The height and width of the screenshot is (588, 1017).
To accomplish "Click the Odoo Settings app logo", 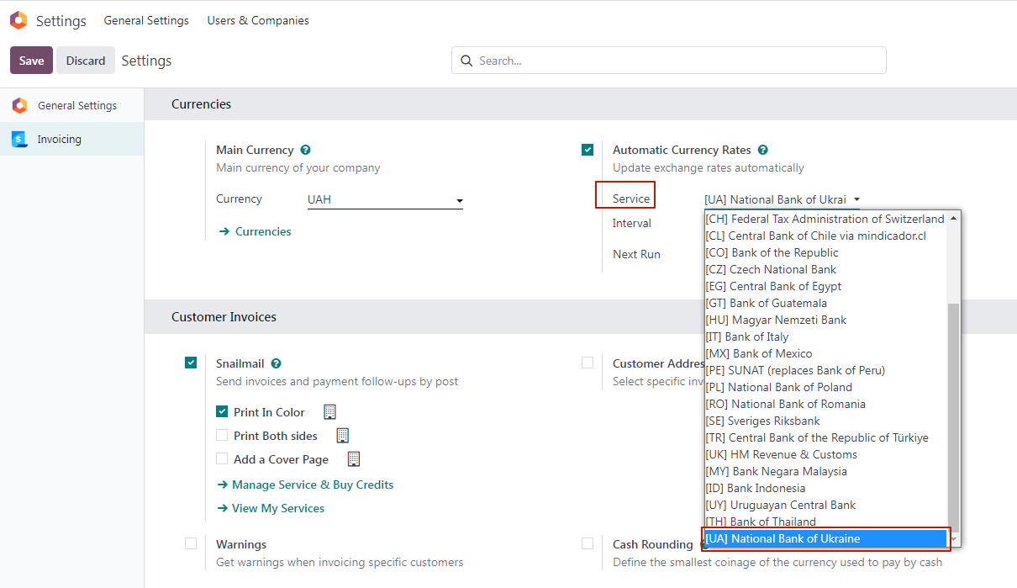I will pyautogui.click(x=18, y=21).
